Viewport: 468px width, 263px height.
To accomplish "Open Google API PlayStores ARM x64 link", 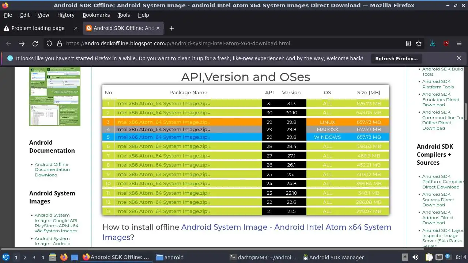I will [x=56, y=223].
